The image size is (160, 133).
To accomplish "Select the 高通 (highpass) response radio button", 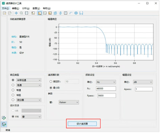I will point(13,85).
